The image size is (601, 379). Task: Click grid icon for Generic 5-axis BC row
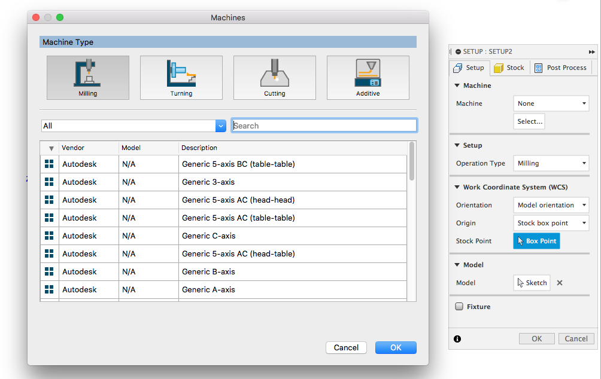(x=49, y=164)
